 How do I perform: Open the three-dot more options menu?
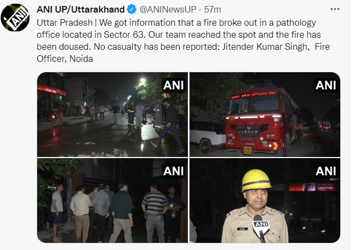click(335, 9)
